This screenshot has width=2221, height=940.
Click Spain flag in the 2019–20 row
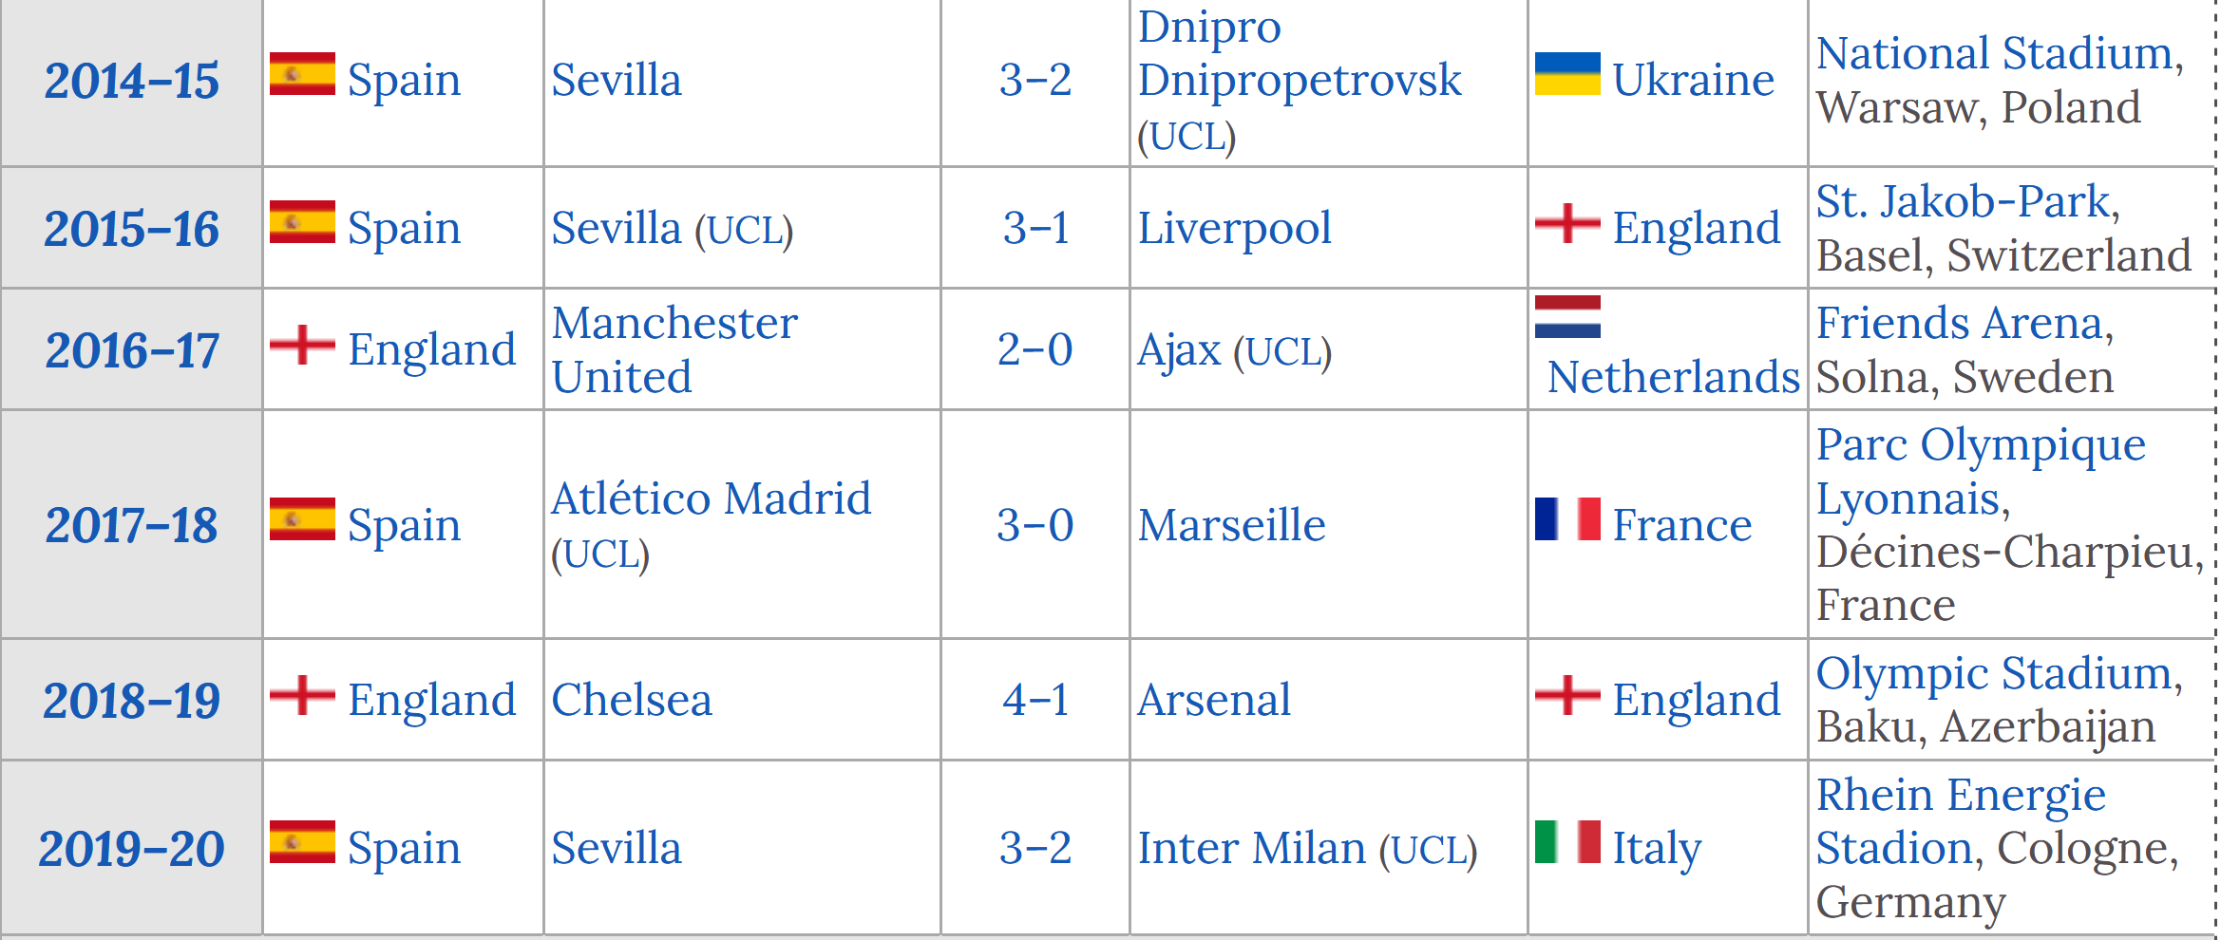click(x=302, y=842)
